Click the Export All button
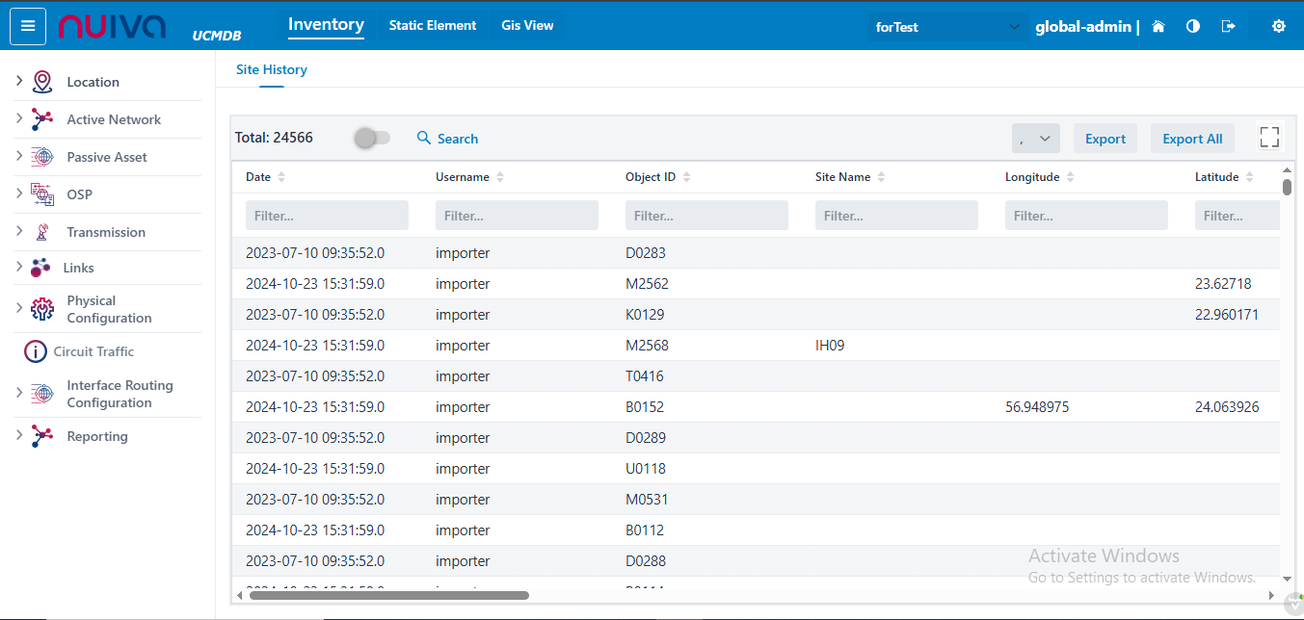The width and height of the screenshot is (1304, 620). 1192,139
